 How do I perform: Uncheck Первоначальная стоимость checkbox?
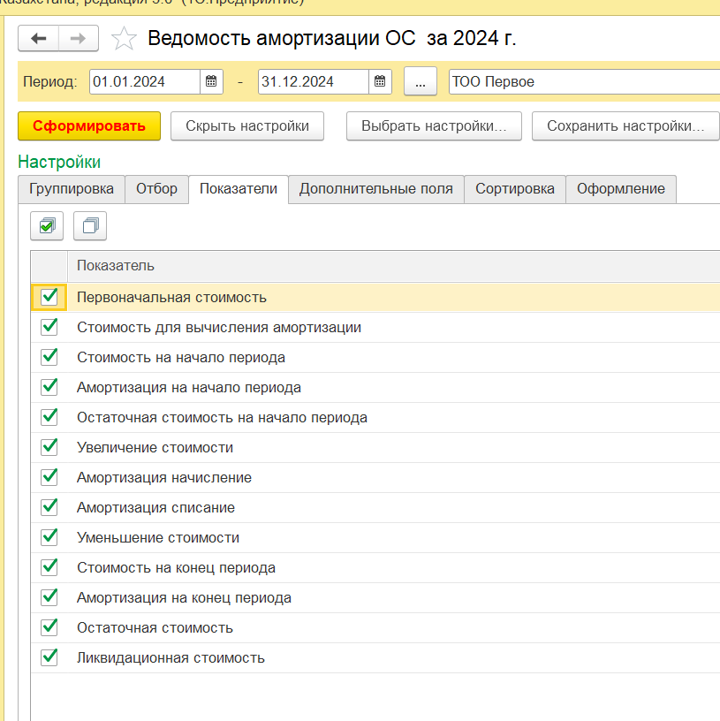pyautogui.click(x=49, y=297)
